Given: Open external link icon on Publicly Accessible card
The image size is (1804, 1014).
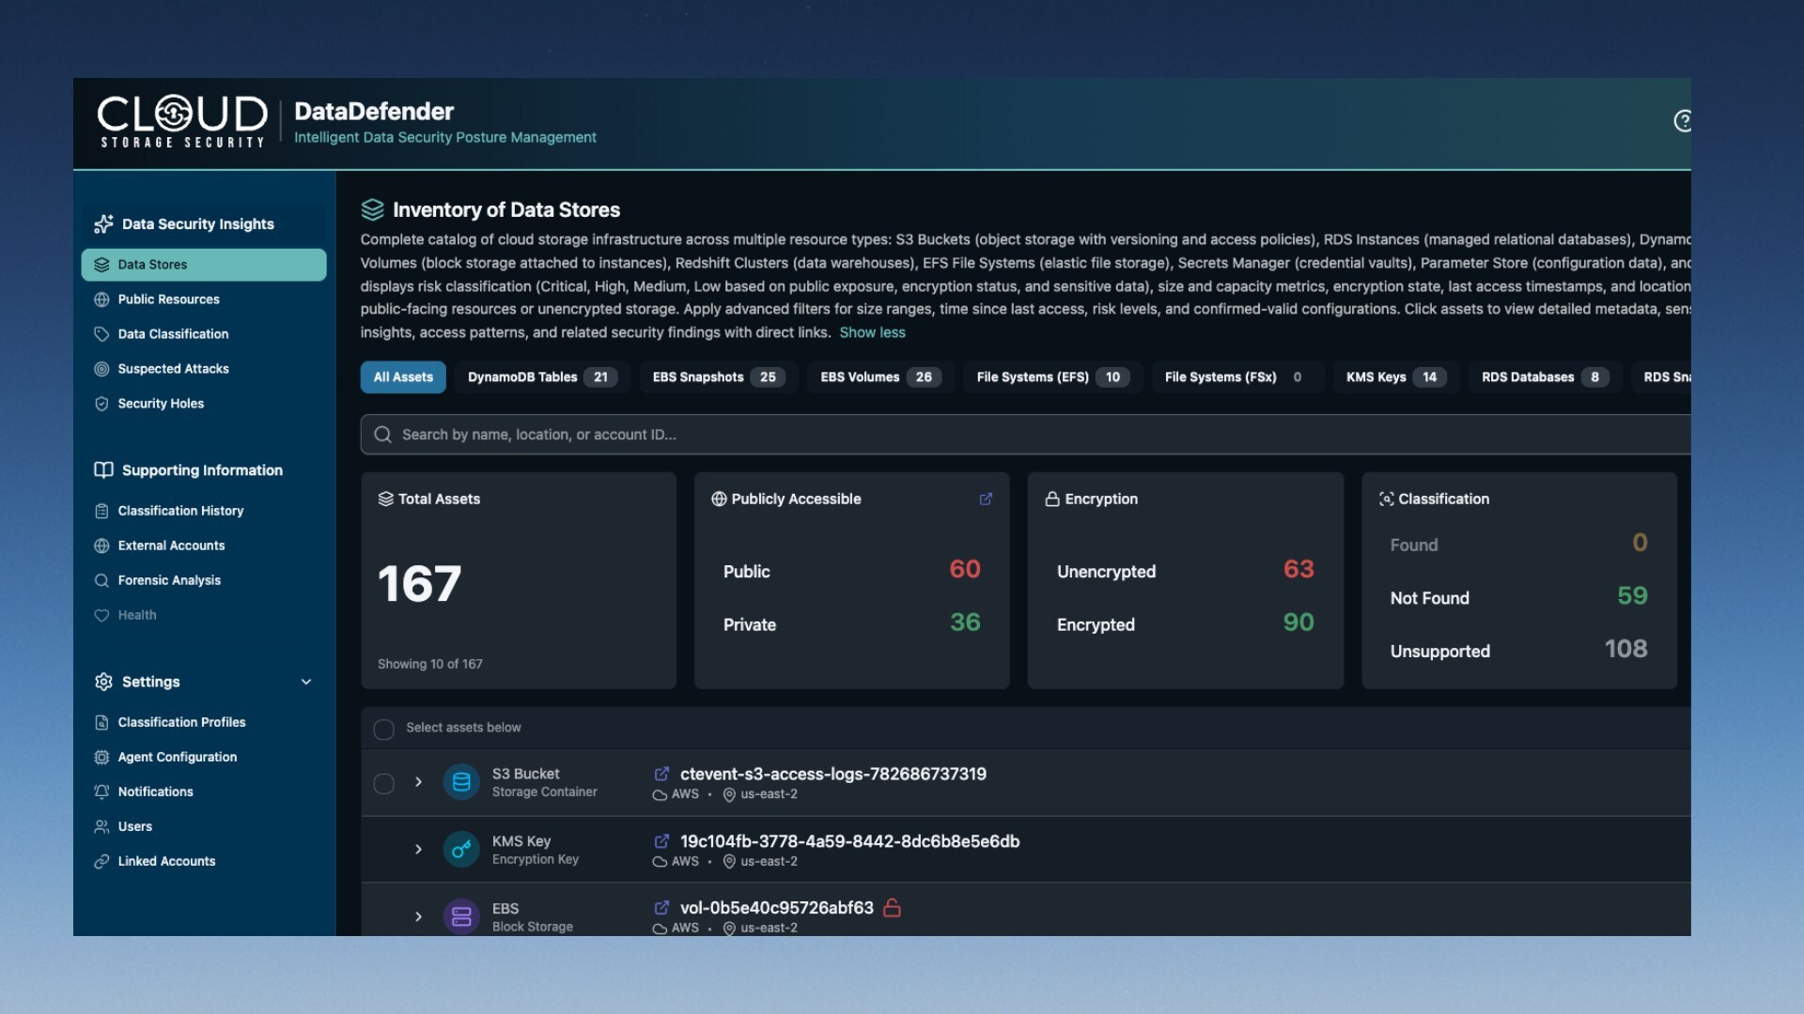Looking at the screenshot, I should tap(986, 499).
